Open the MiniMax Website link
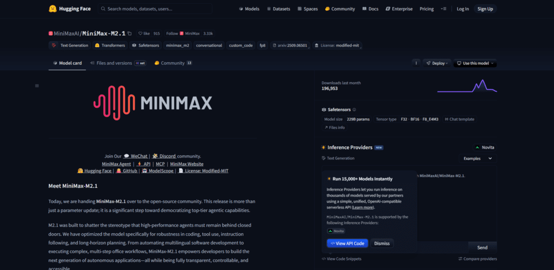 (187, 164)
